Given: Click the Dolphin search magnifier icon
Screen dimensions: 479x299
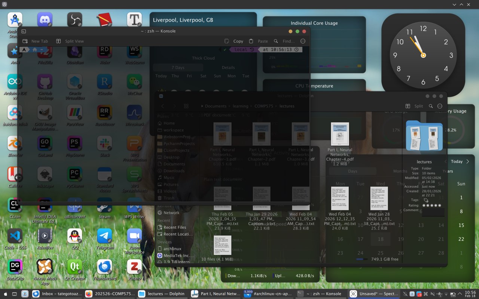Looking at the screenshot, I should click(x=431, y=106).
